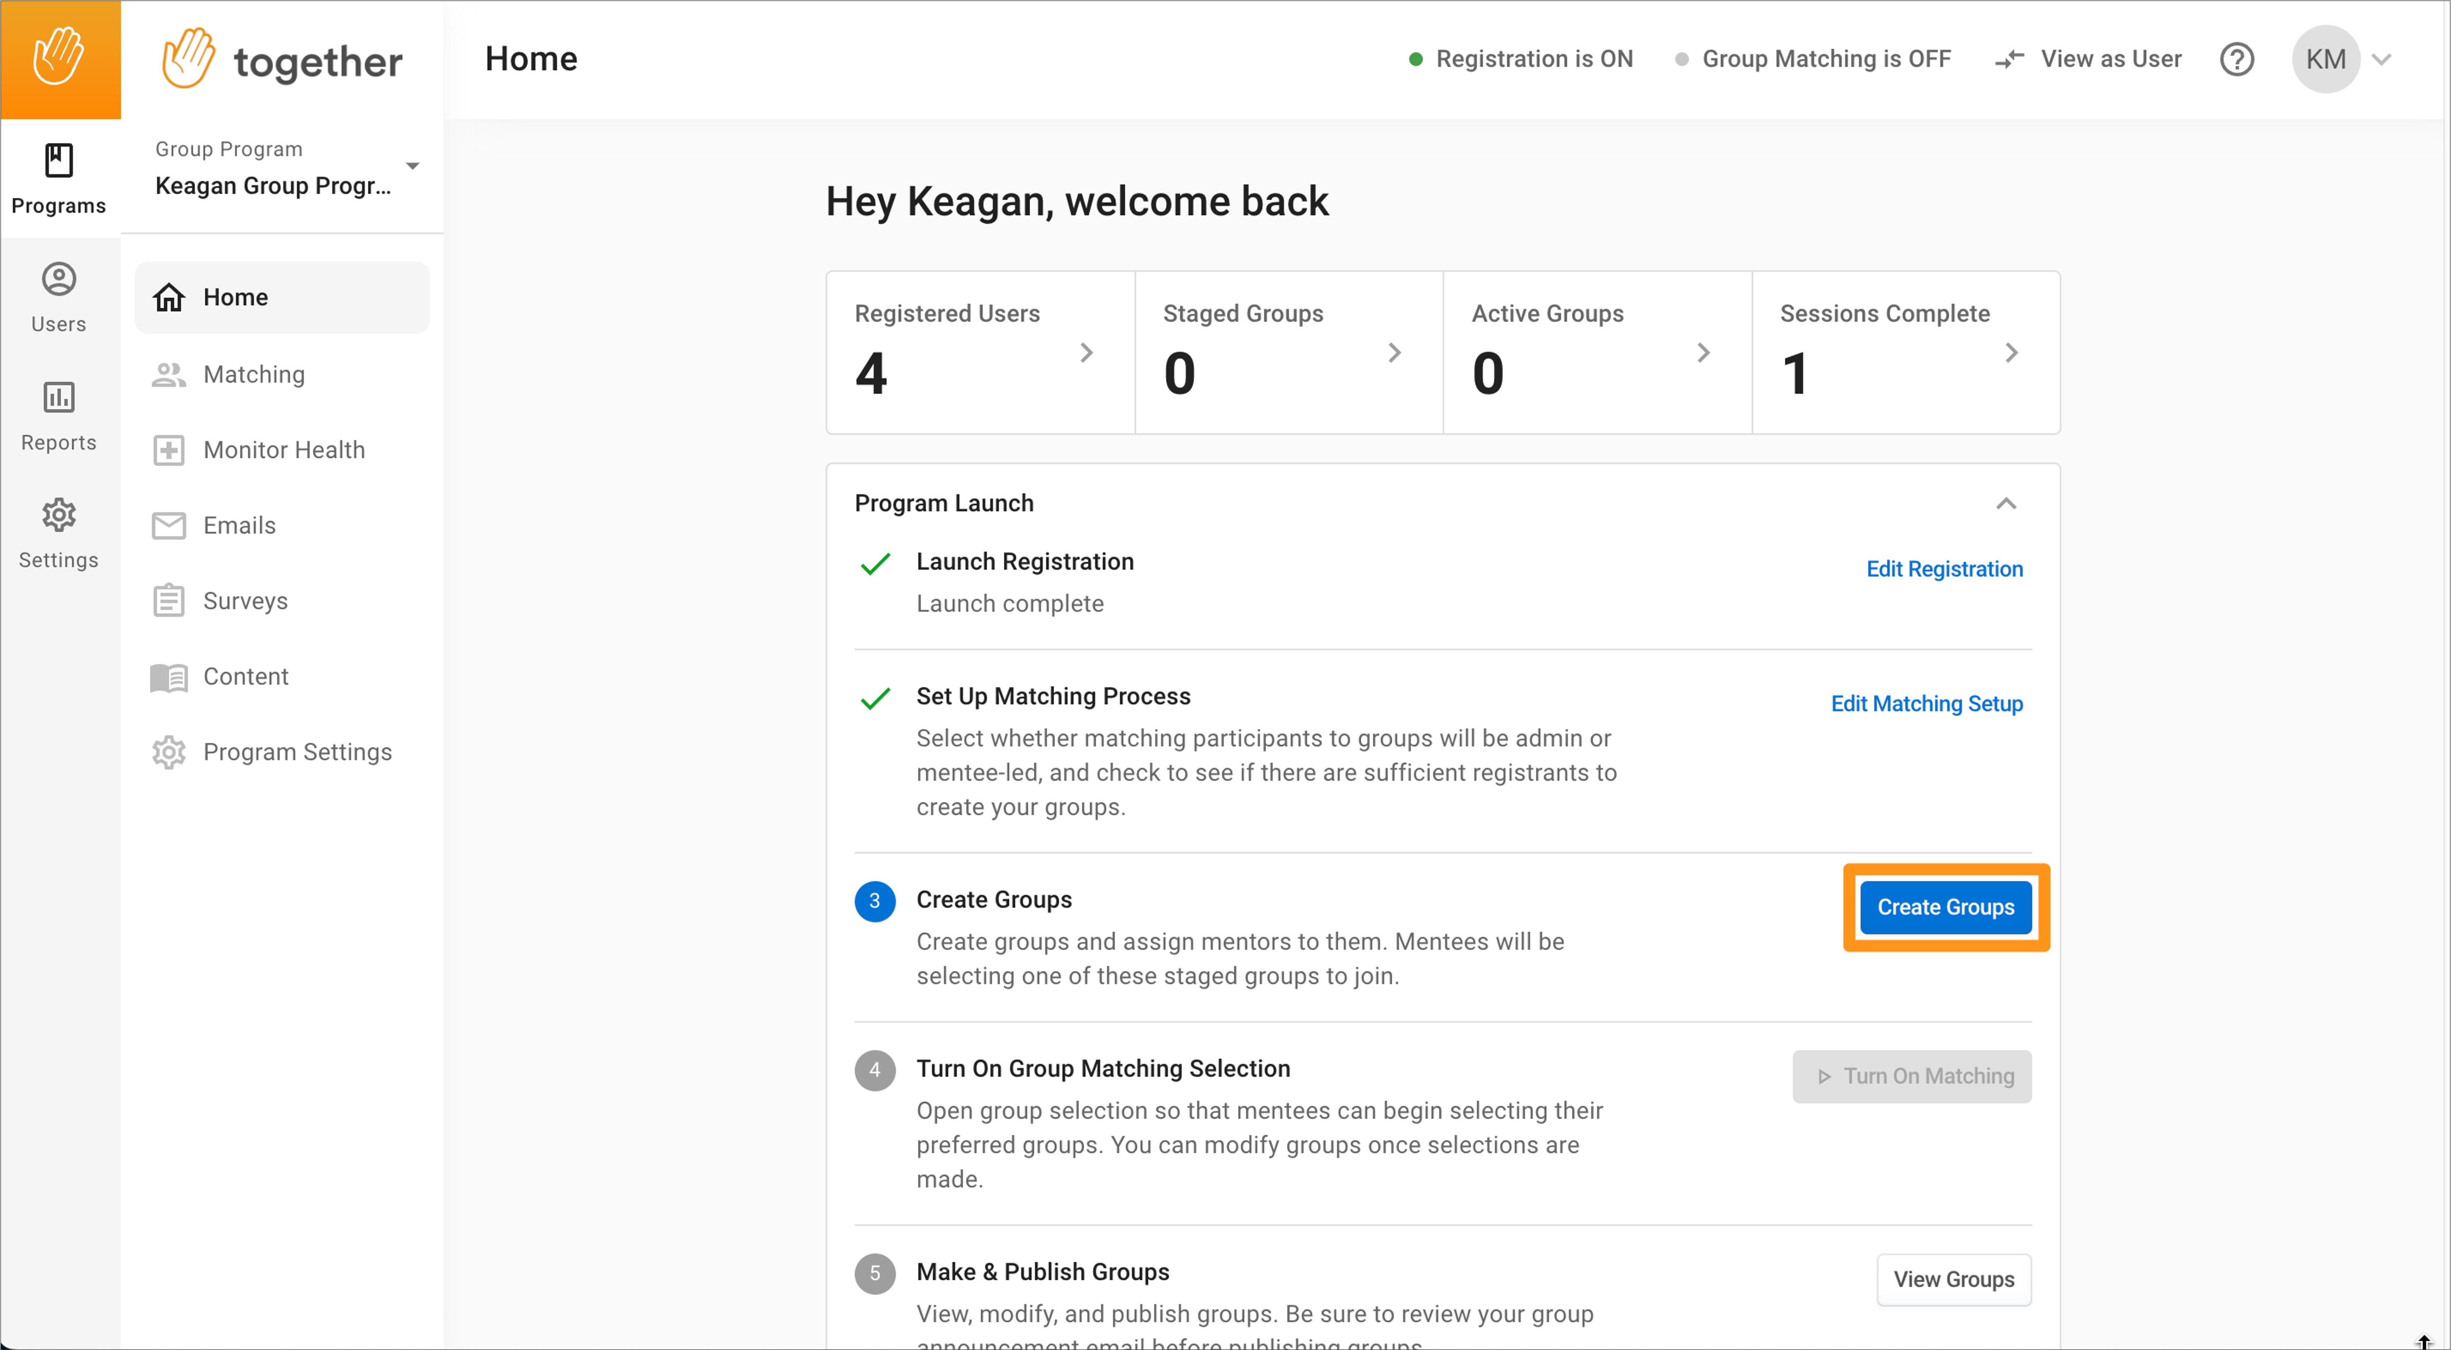This screenshot has height=1350, width=2451.
Task: Open the Reports chart icon
Action: point(59,397)
